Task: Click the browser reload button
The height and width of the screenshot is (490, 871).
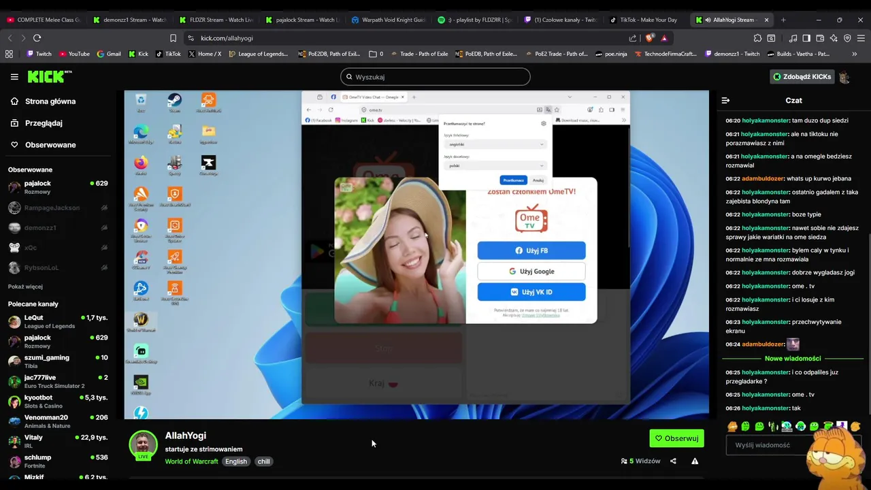Action: pos(37,38)
